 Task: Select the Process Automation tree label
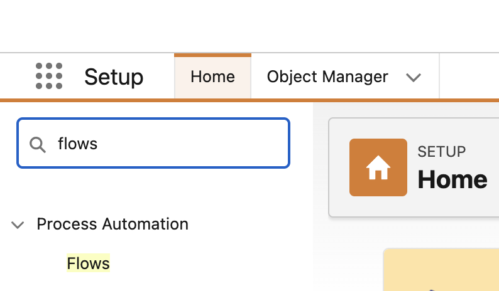(112, 224)
